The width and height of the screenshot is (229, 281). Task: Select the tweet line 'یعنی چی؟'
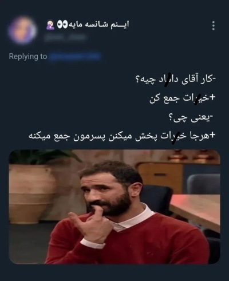(191, 118)
